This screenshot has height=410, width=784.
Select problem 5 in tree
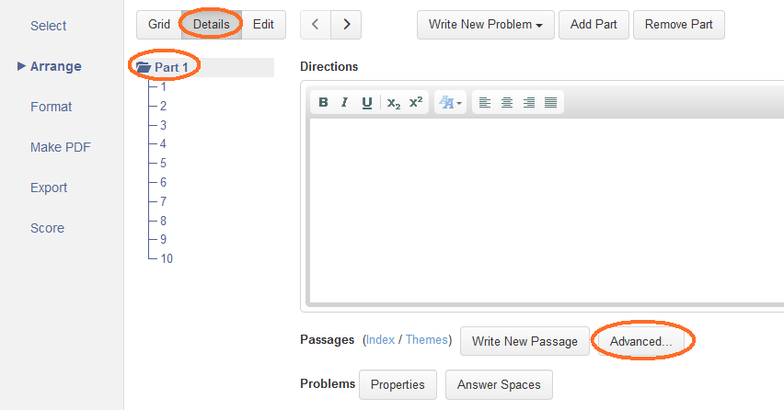coord(163,164)
